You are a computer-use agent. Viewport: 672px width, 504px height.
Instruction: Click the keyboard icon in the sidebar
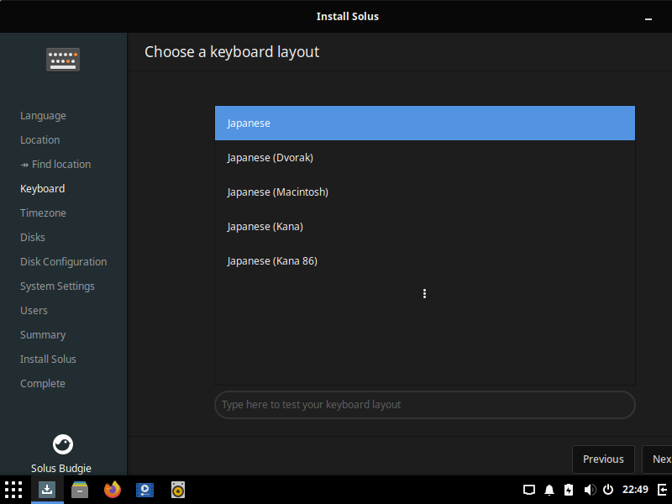pyautogui.click(x=63, y=60)
